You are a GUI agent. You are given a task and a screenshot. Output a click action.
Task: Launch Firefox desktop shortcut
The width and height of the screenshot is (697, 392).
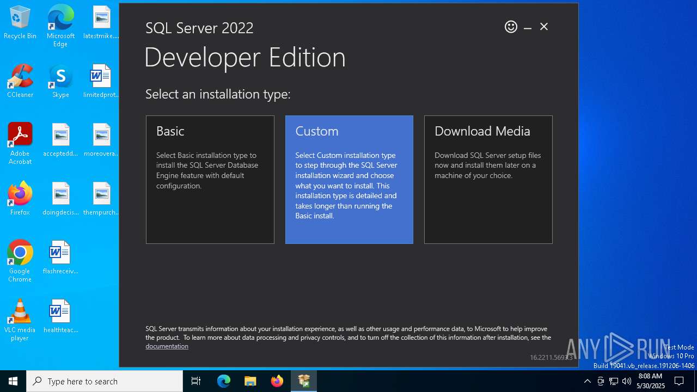point(20,199)
